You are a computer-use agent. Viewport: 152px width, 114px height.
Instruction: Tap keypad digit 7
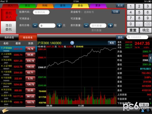click(x=131, y=18)
